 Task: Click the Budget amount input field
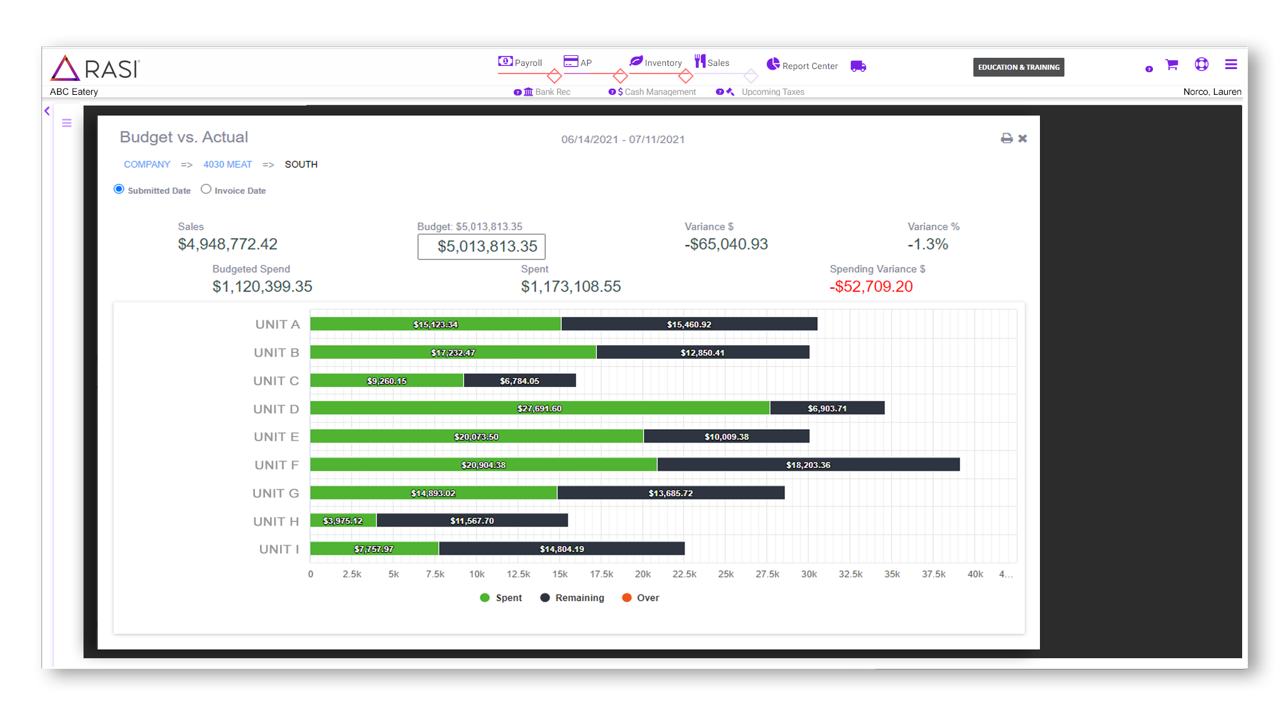(x=481, y=246)
